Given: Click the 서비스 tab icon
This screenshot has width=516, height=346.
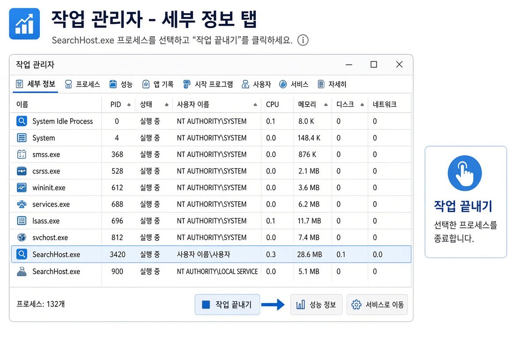Looking at the screenshot, I should (283, 84).
